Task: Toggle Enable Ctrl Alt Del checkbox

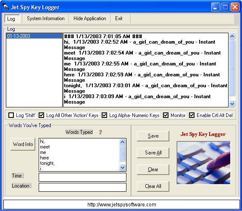Action: (192, 115)
